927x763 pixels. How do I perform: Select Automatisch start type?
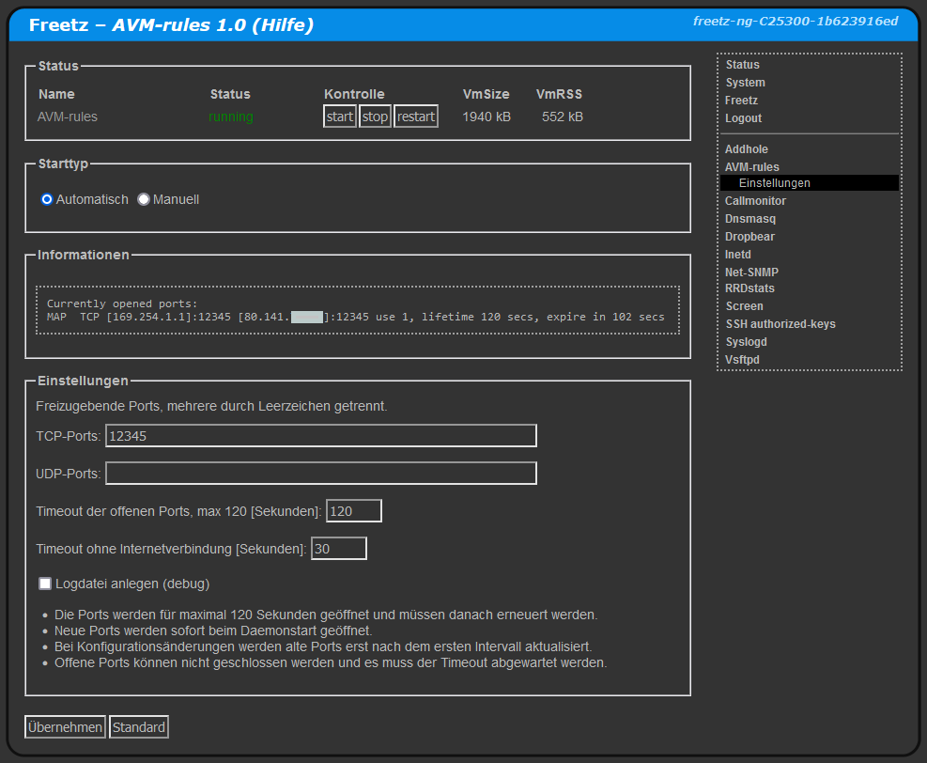coord(47,199)
